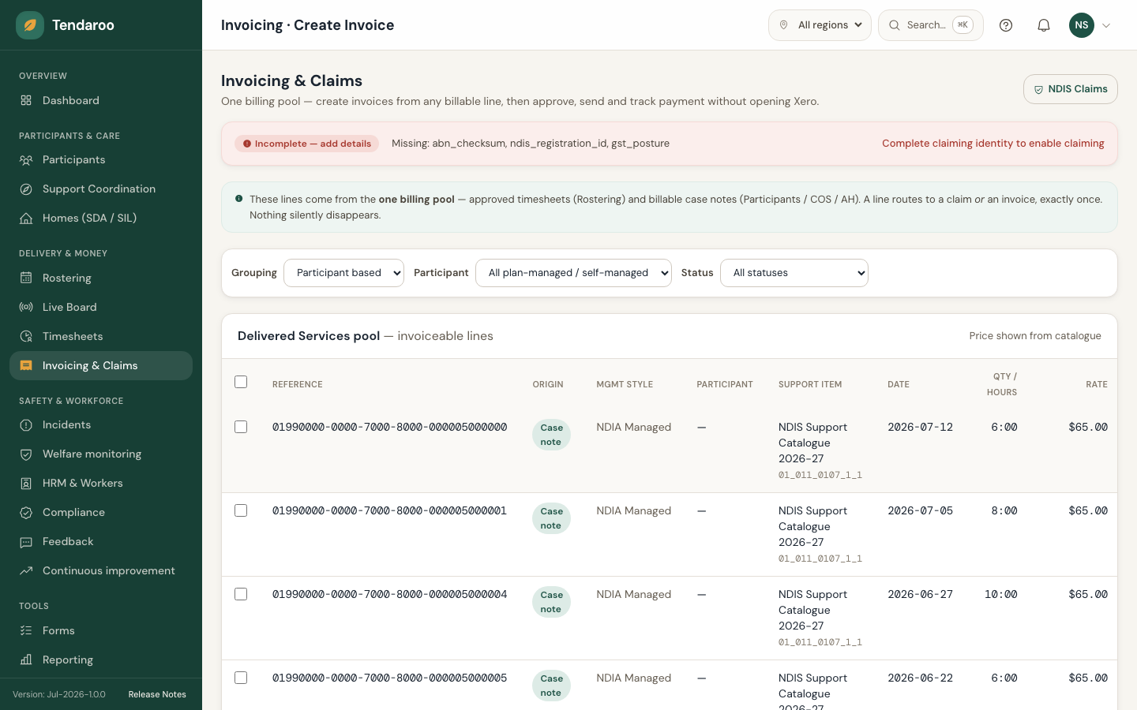Click Case note tag in 2026-07-05 row
Image resolution: width=1137 pixels, height=710 pixels.
pos(551,518)
